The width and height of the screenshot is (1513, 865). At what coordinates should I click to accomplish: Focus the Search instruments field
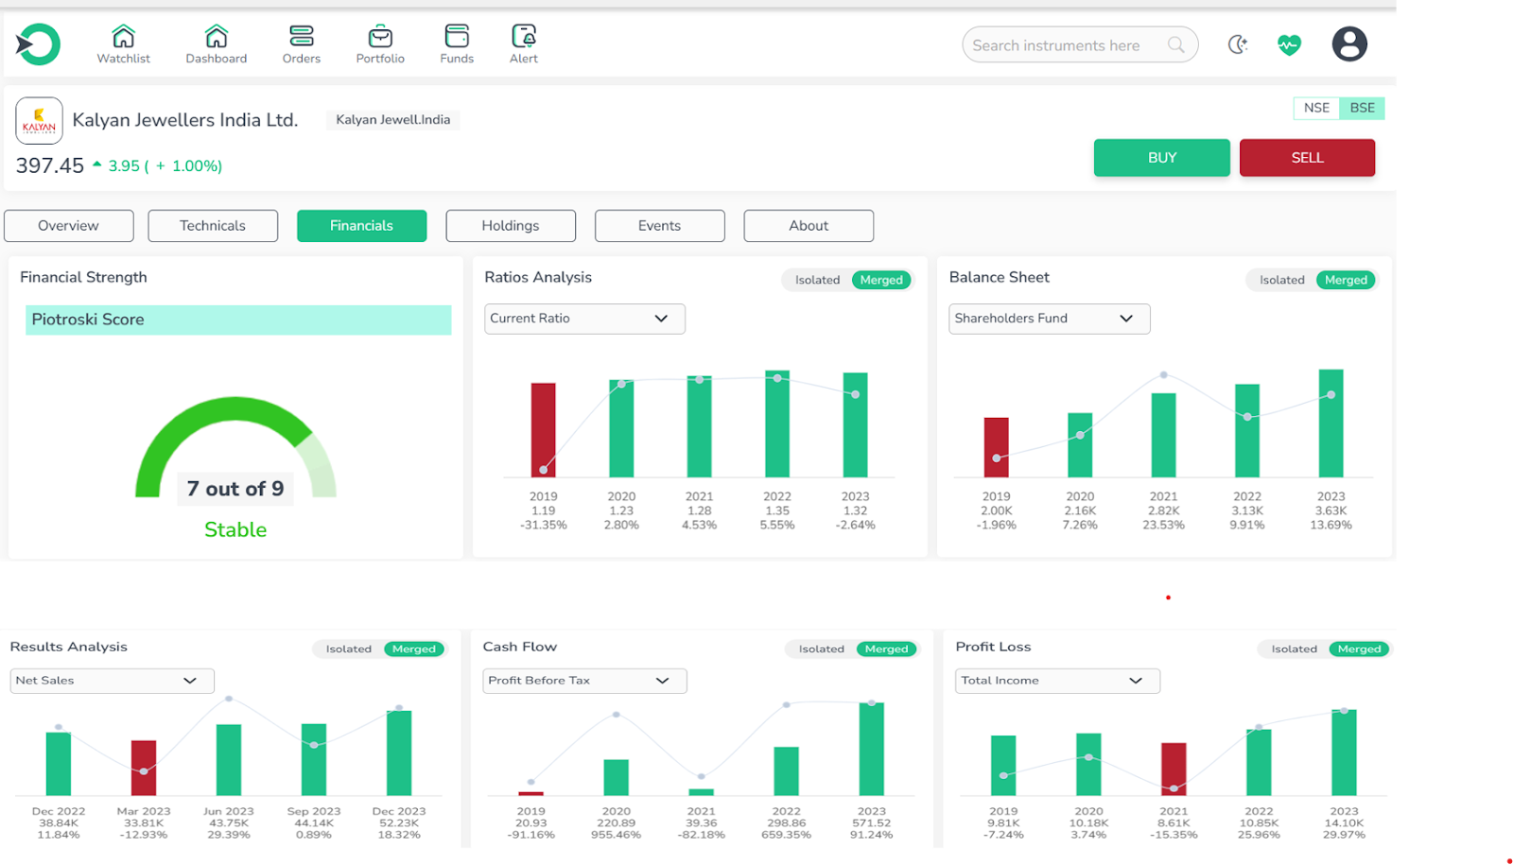1080,44
